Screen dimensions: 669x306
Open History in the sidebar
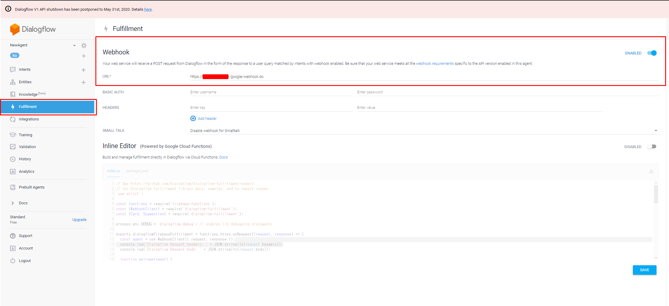(x=25, y=159)
